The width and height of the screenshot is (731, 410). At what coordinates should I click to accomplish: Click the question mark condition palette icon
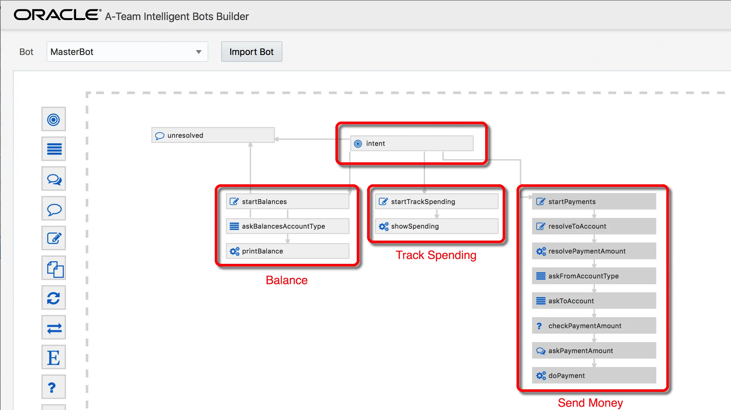[x=54, y=387]
